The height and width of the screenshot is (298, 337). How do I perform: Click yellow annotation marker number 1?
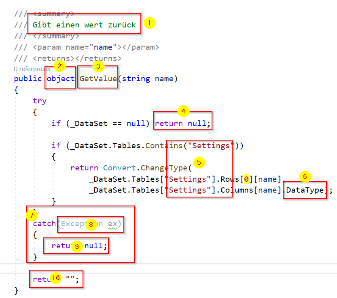tap(149, 23)
